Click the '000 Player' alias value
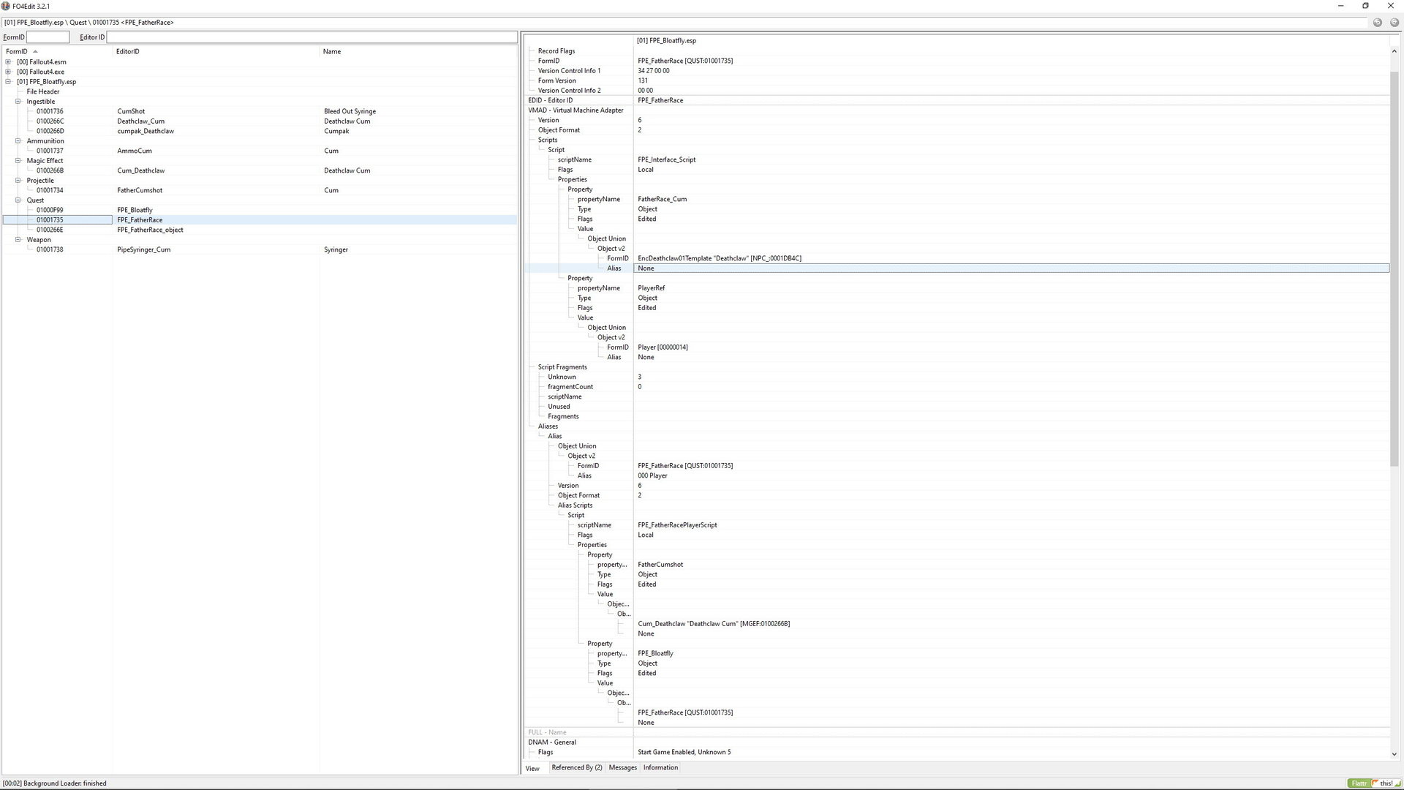This screenshot has height=790, width=1404. coord(652,475)
